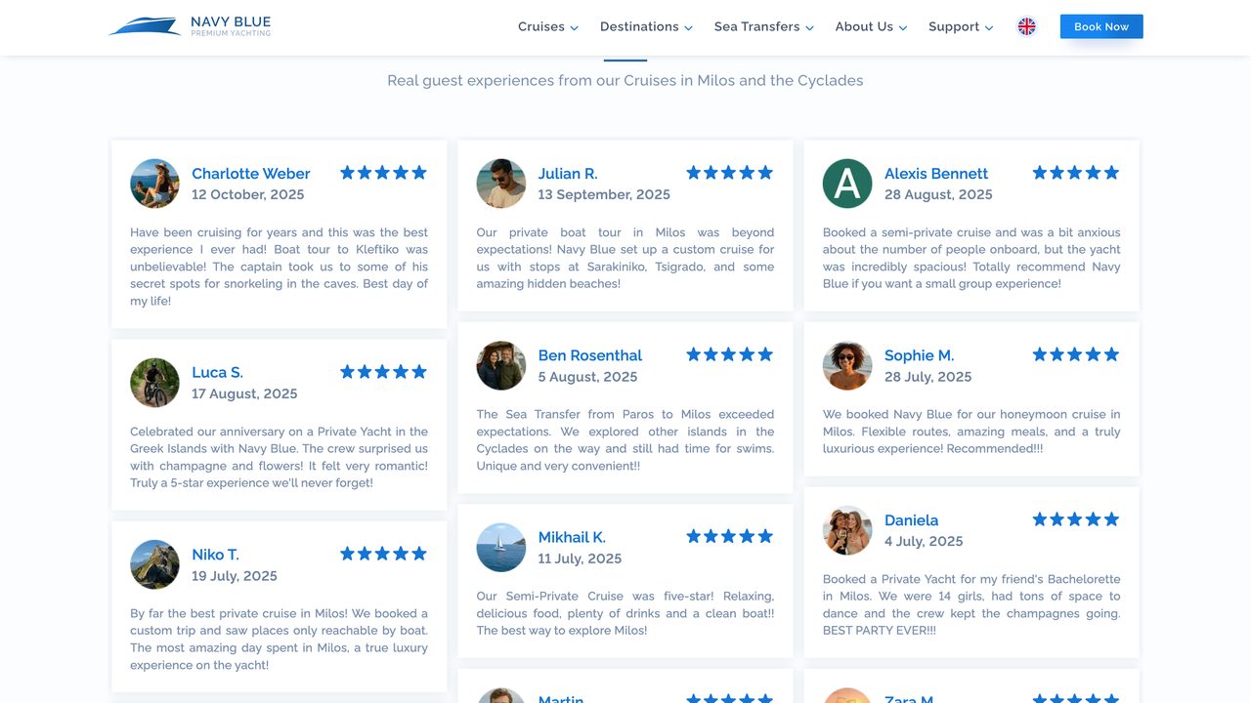Click the star rating on Ben Rosenthal's review

click(729, 354)
